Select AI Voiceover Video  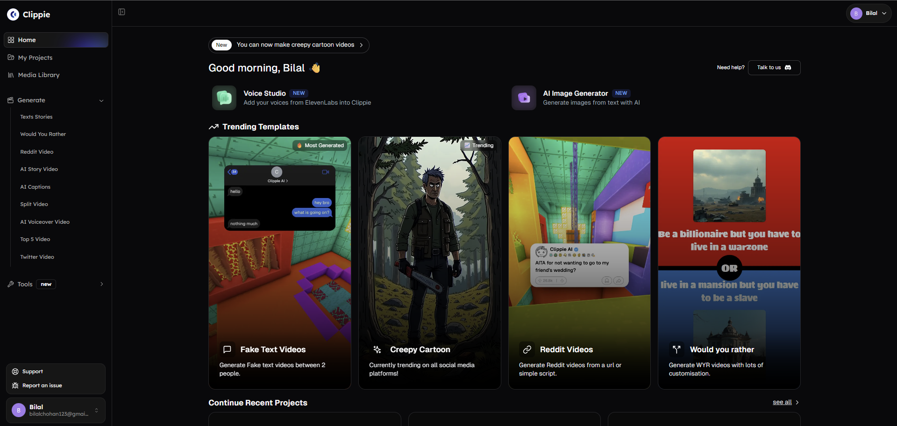[45, 222]
